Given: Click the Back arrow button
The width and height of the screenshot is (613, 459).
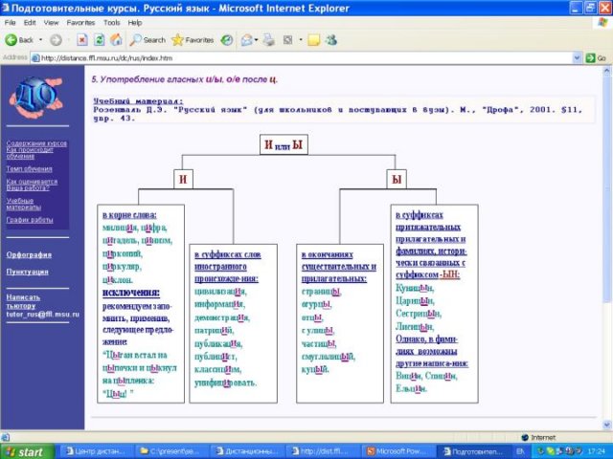Looking at the screenshot, I should coord(19,40).
